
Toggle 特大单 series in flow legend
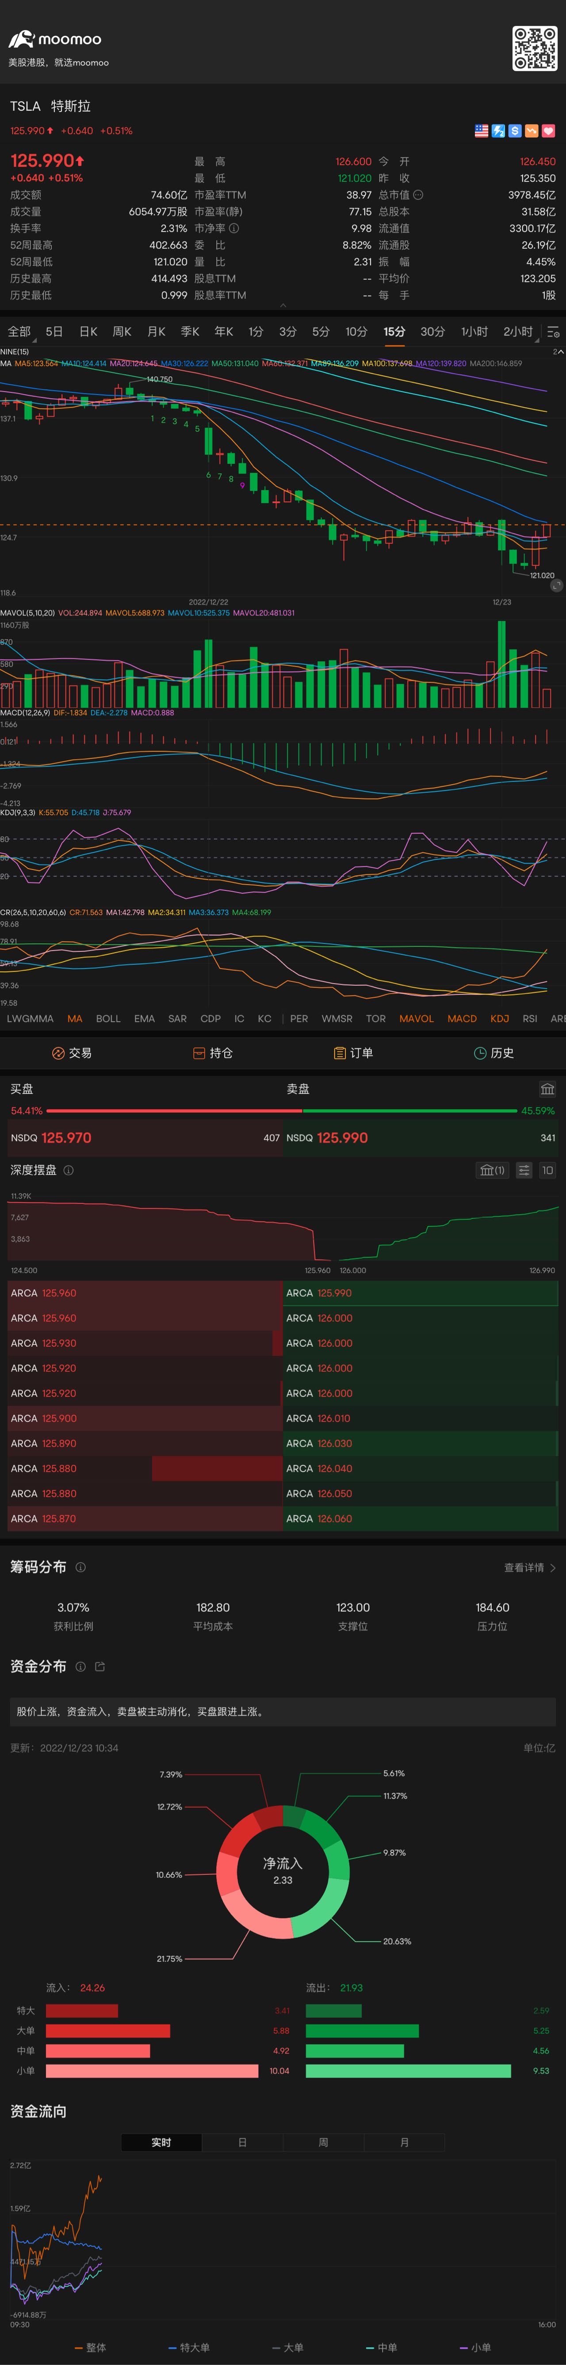click(x=189, y=2348)
